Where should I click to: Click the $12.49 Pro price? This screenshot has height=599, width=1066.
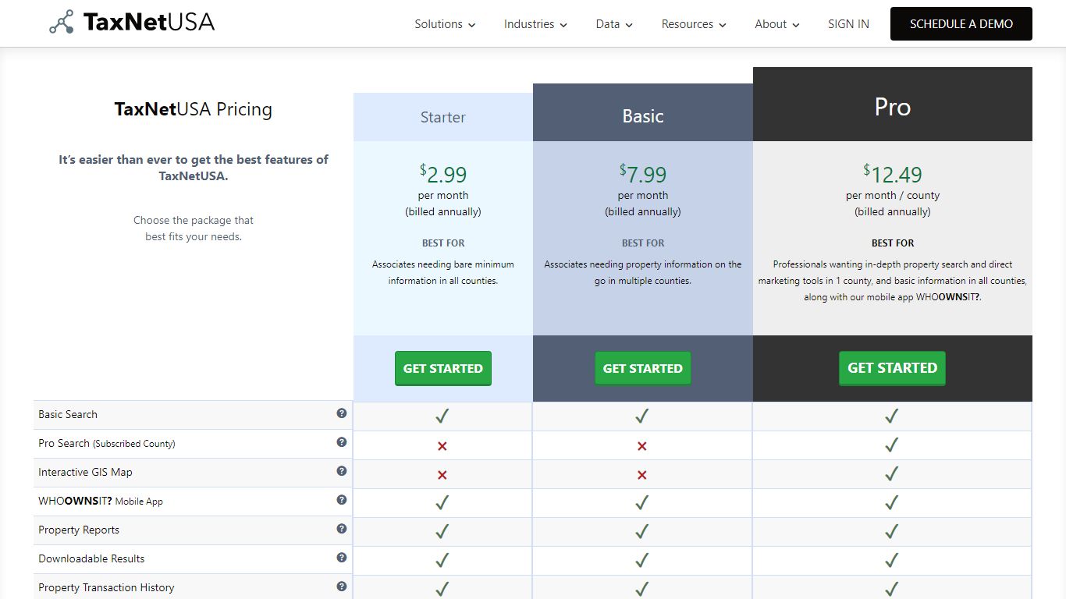pos(892,174)
